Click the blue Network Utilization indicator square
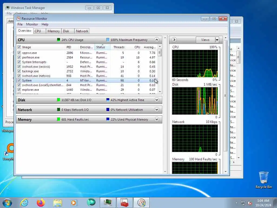The width and height of the screenshot is (277, 208). click(108, 109)
